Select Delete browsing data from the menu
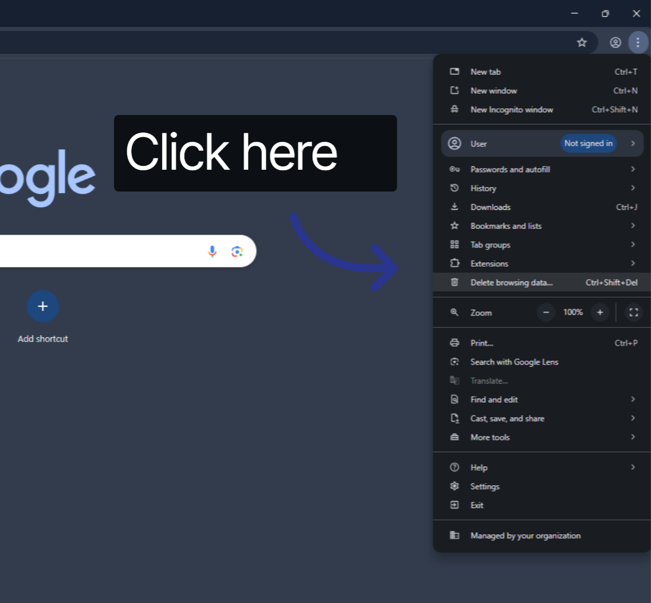Viewport: 651px width, 603px height. point(512,283)
